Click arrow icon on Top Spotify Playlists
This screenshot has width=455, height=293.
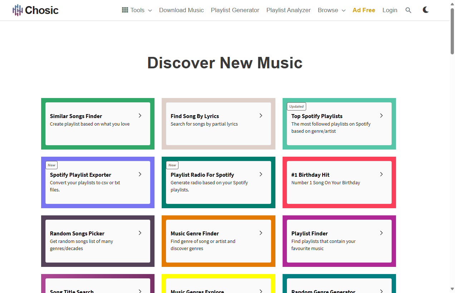click(x=381, y=116)
